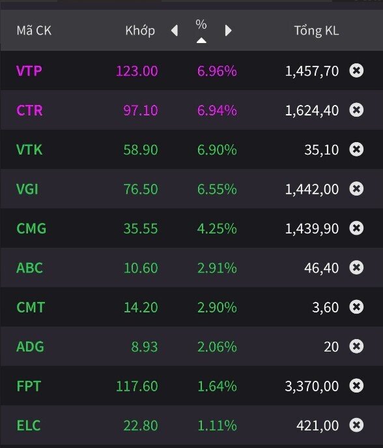The image size is (383, 448).
Task: Sort by Khớp column header
Action: tap(140, 31)
